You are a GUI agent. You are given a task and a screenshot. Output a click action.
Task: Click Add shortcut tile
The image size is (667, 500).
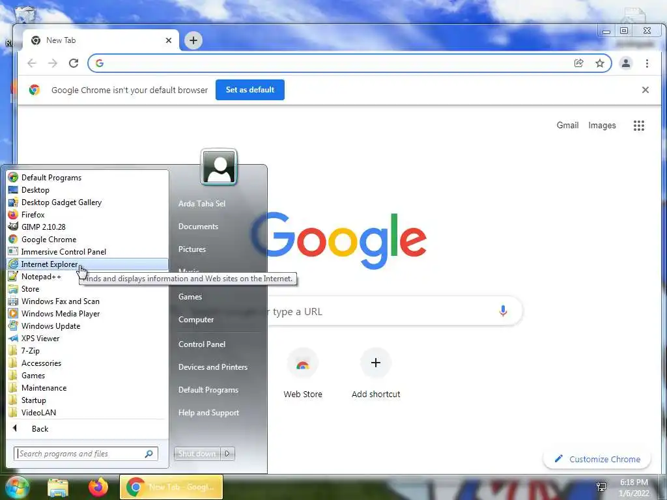[376, 373]
